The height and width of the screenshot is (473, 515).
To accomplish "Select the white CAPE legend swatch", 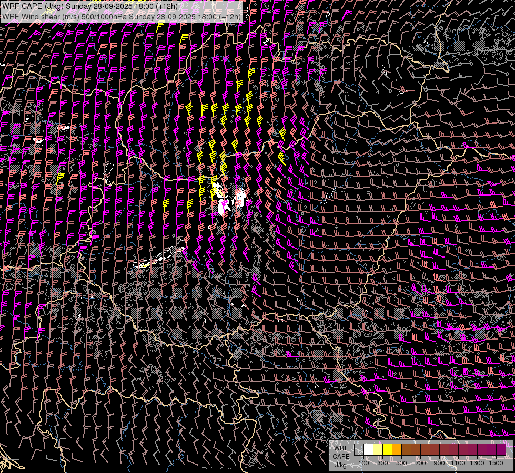I will [368, 450].
